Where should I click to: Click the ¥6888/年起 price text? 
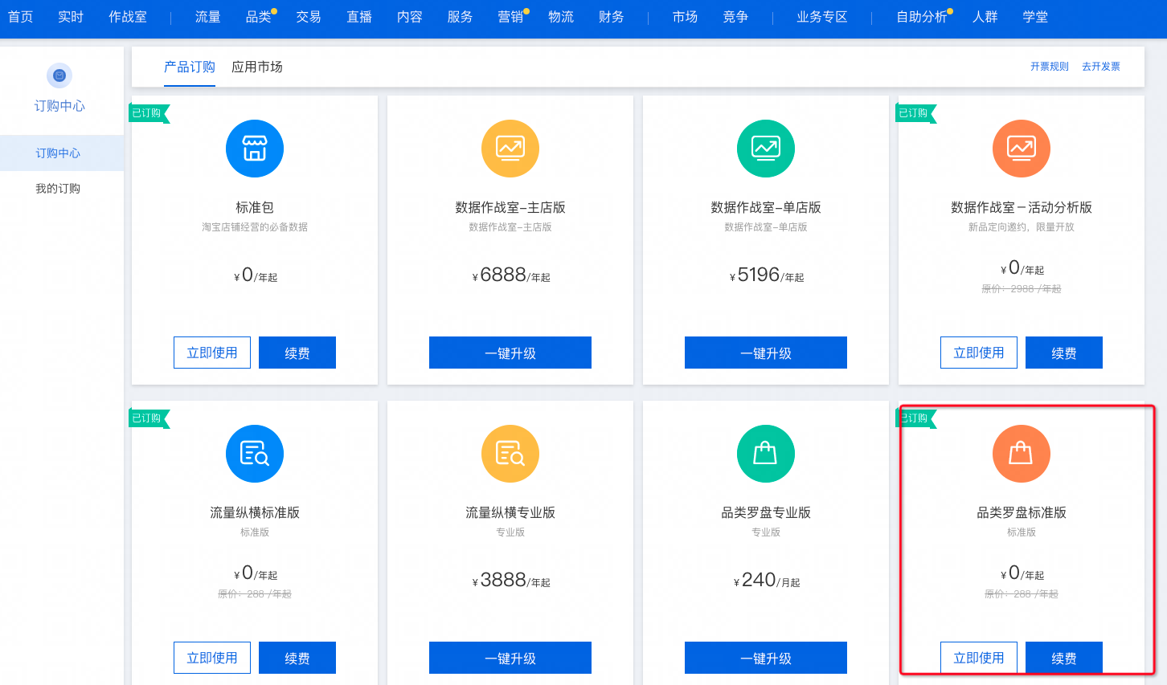click(511, 275)
